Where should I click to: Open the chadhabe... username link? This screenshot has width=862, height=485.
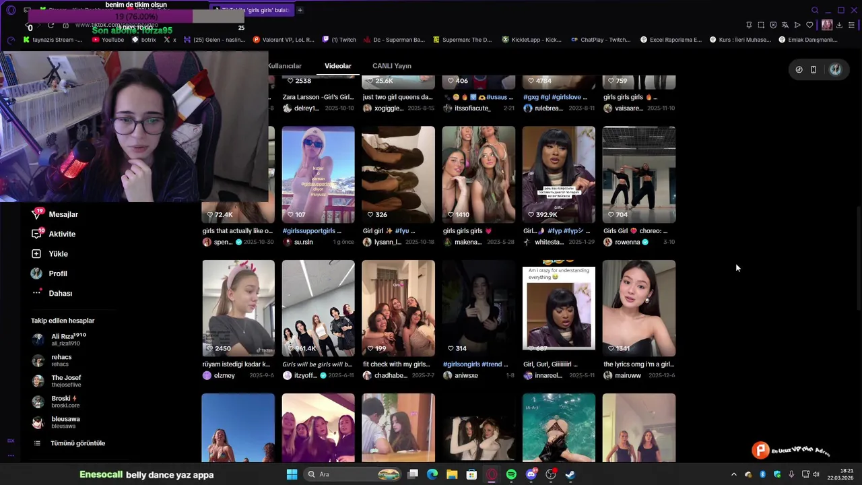[x=391, y=376]
